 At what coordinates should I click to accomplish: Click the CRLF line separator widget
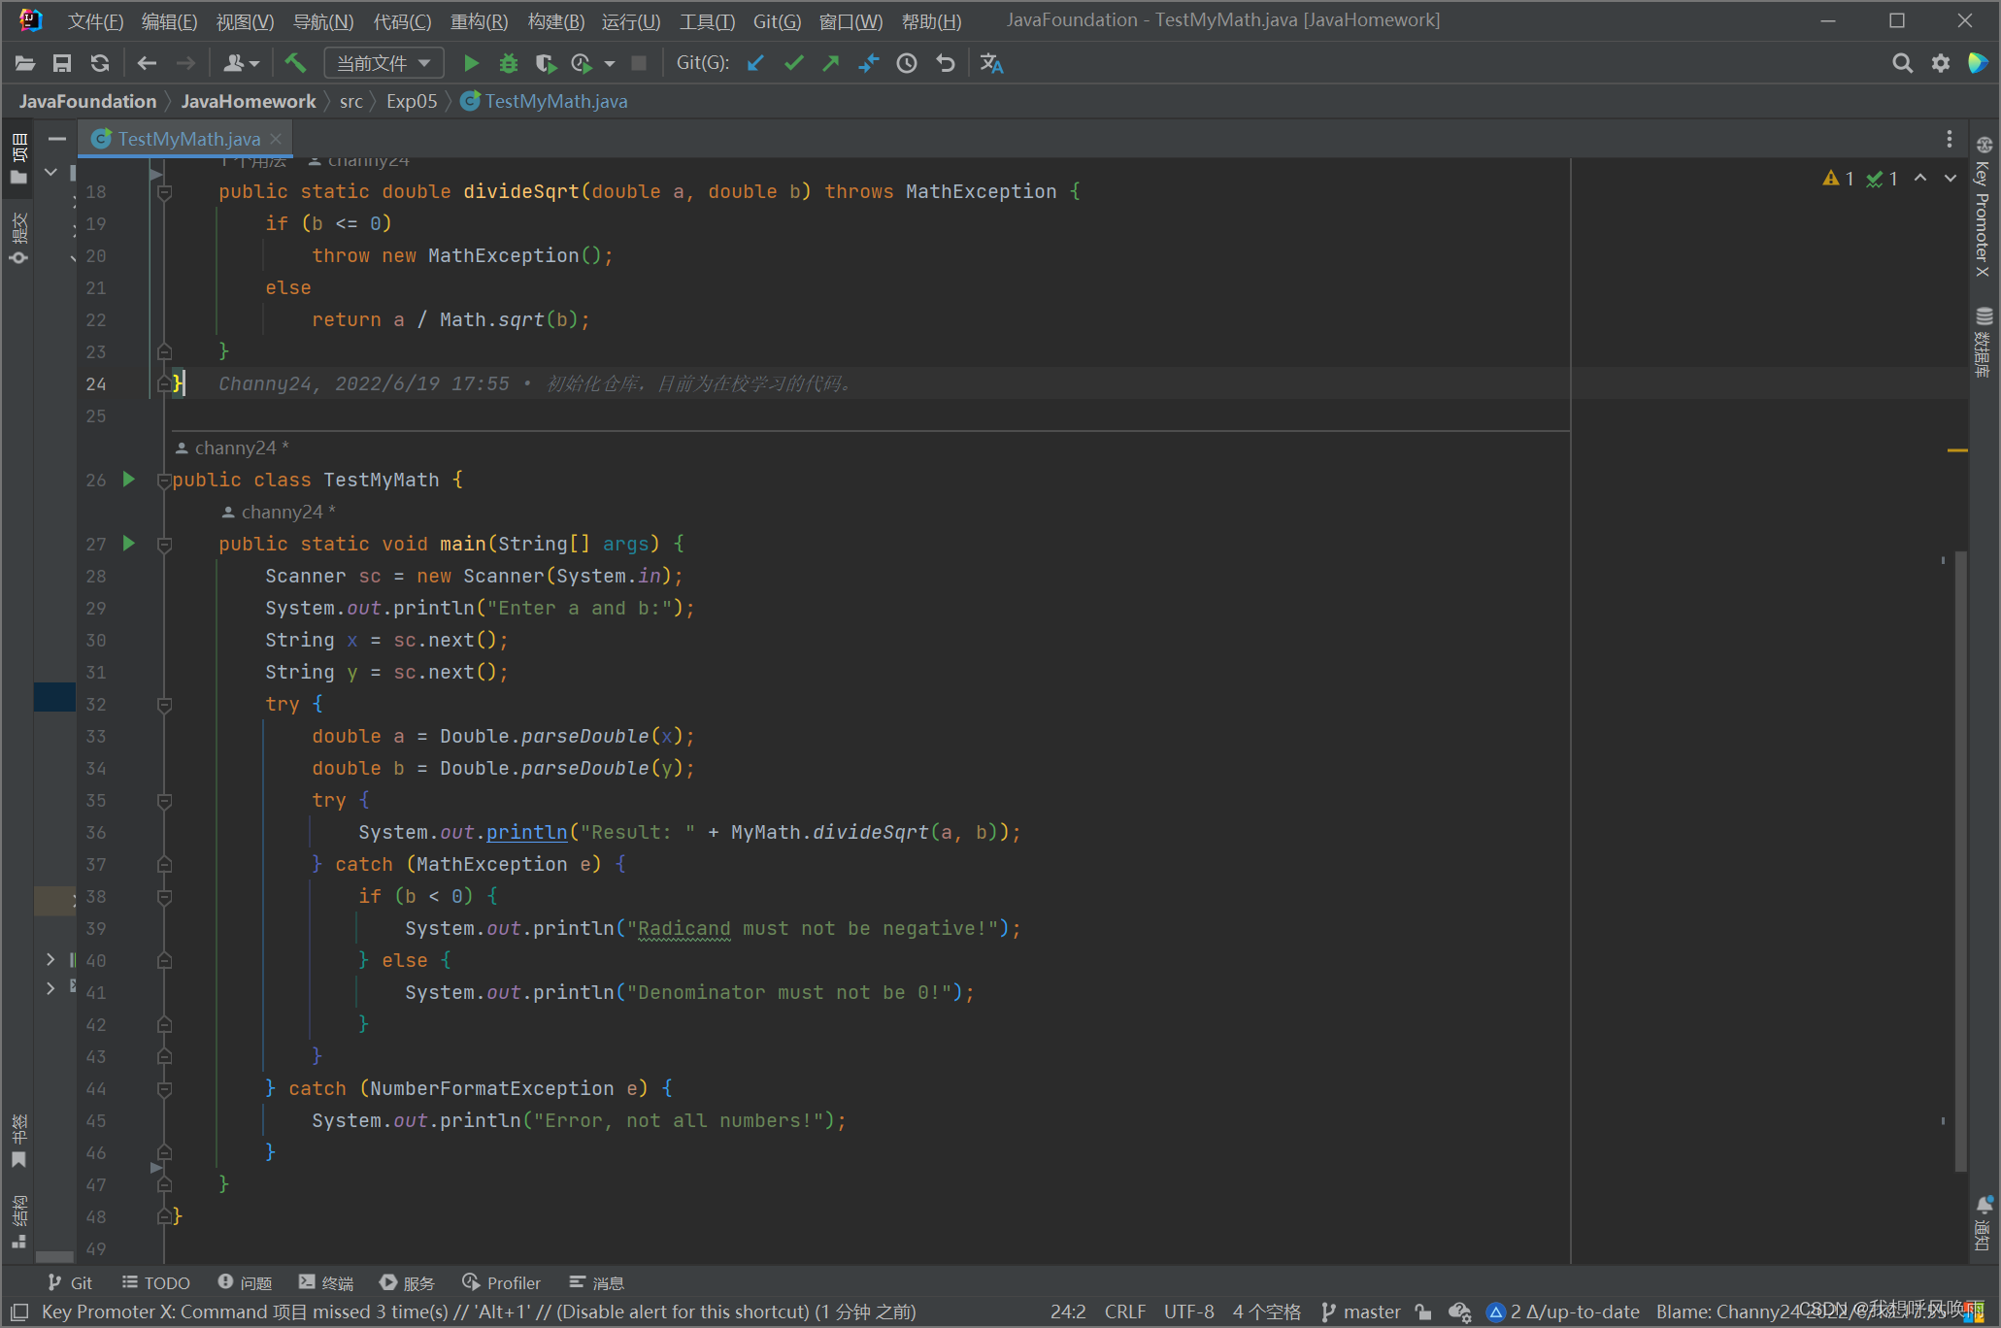tap(1125, 1311)
